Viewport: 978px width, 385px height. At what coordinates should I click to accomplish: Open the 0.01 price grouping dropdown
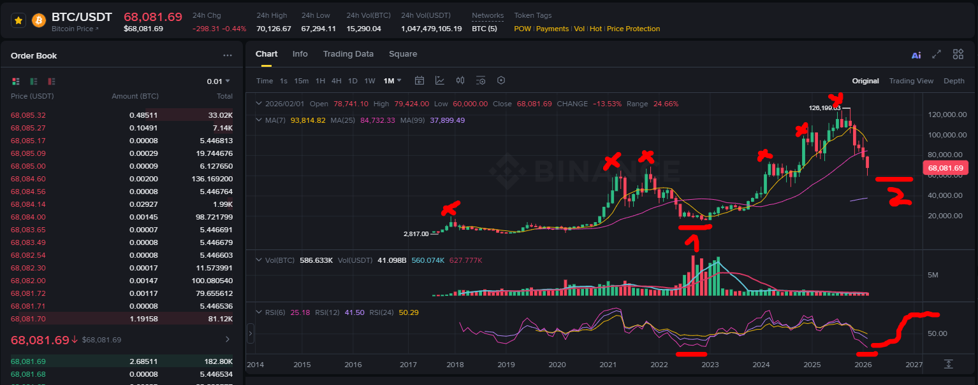(x=218, y=81)
